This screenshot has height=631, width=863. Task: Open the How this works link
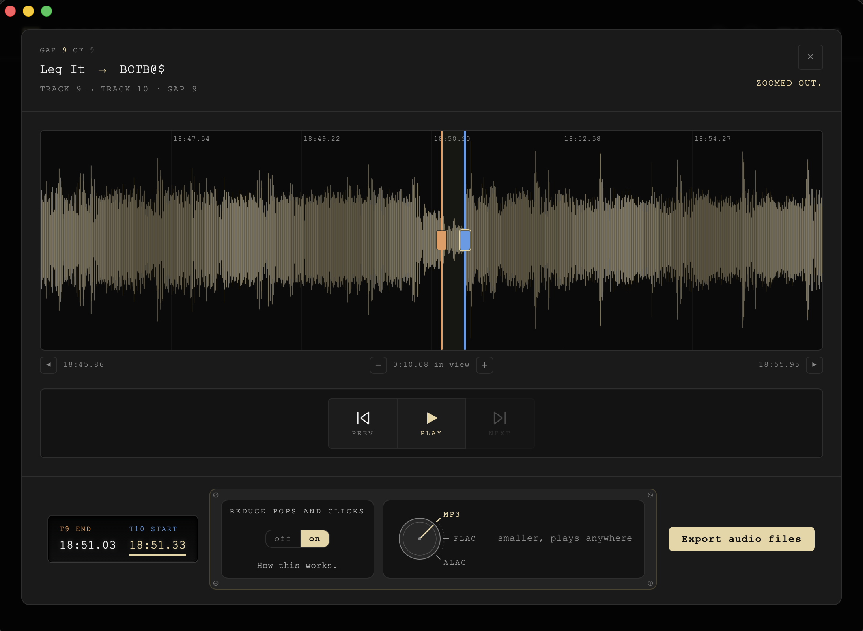coord(297,566)
